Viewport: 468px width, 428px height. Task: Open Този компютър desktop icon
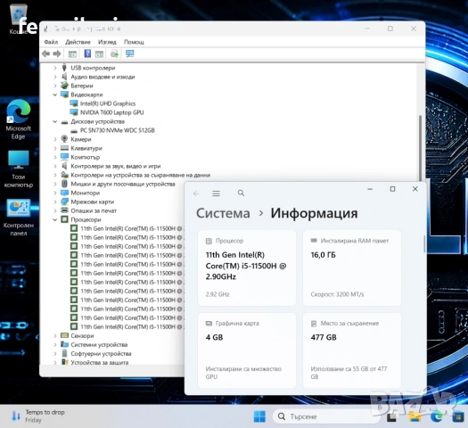click(18, 169)
